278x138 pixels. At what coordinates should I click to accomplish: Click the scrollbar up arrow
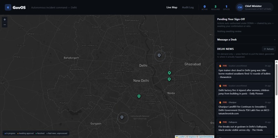coord(276,62)
